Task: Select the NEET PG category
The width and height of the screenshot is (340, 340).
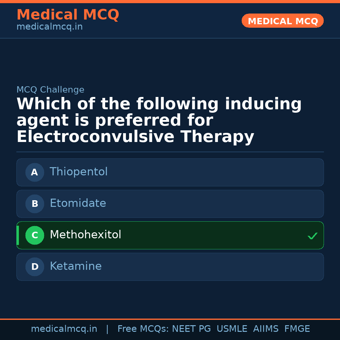Action: point(191,328)
